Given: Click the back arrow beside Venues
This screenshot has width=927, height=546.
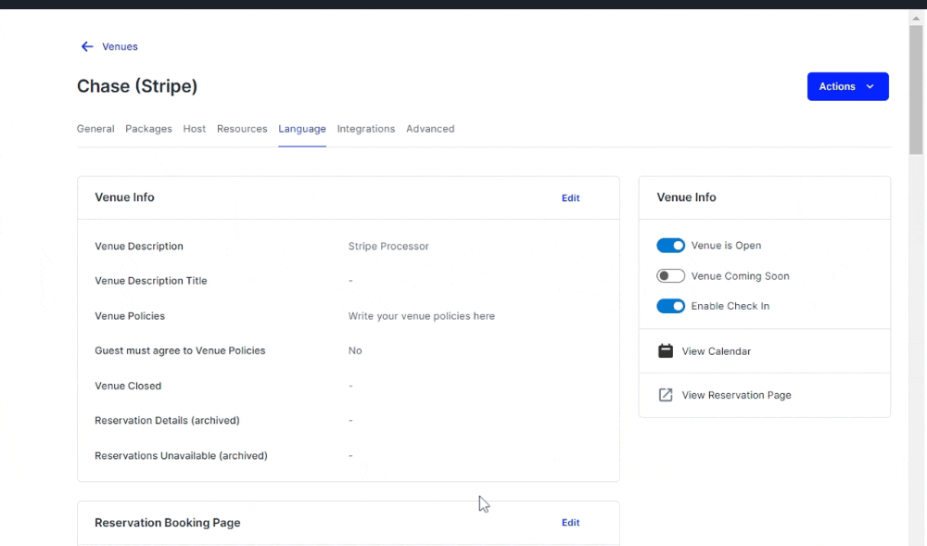Looking at the screenshot, I should click(86, 46).
